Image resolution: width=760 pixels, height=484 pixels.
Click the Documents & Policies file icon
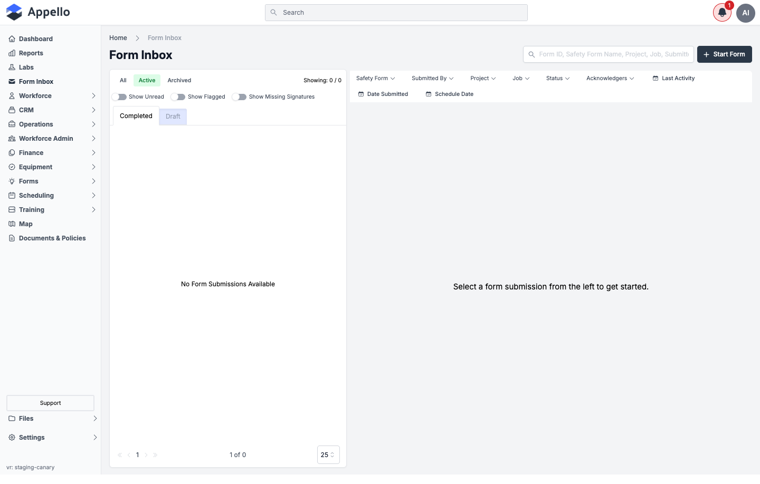coord(12,238)
